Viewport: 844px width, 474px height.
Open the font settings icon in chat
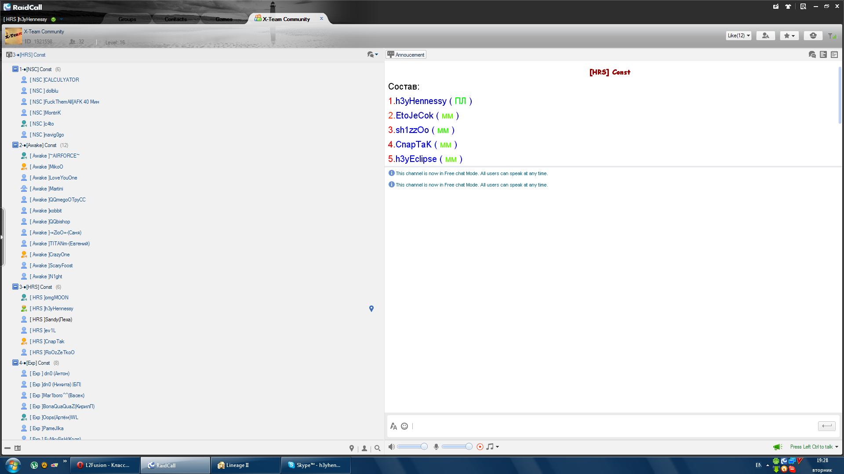[393, 426]
